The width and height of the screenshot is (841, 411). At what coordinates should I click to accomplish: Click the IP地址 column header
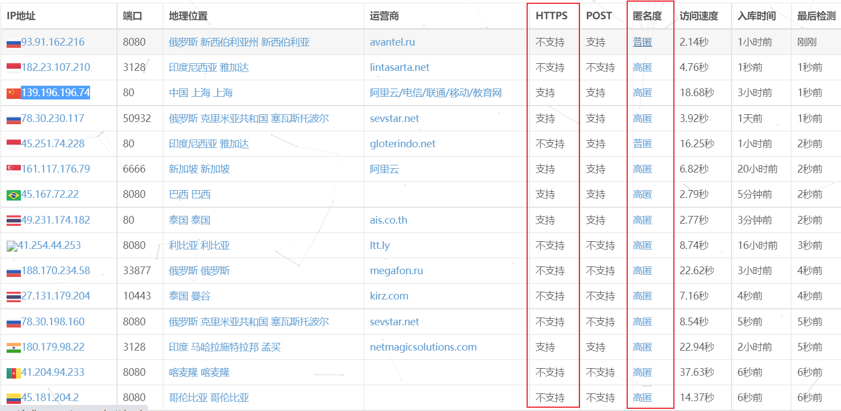click(x=21, y=16)
